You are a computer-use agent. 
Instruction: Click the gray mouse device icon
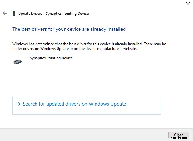[x=17, y=61]
